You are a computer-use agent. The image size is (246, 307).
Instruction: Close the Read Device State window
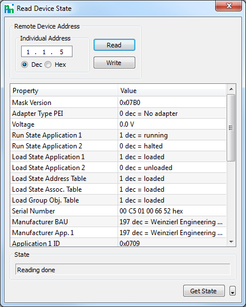(x=228, y=6)
